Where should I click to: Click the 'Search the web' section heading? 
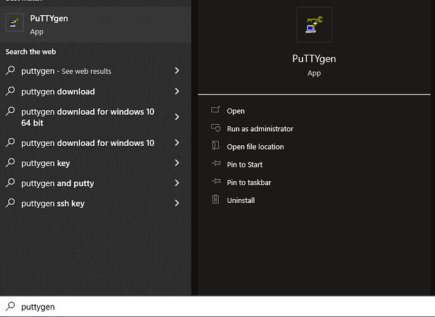pos(31,51)
